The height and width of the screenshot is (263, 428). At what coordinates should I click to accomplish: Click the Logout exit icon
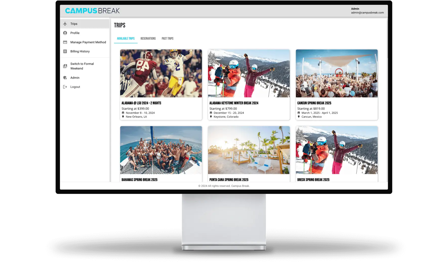point(65,87)
